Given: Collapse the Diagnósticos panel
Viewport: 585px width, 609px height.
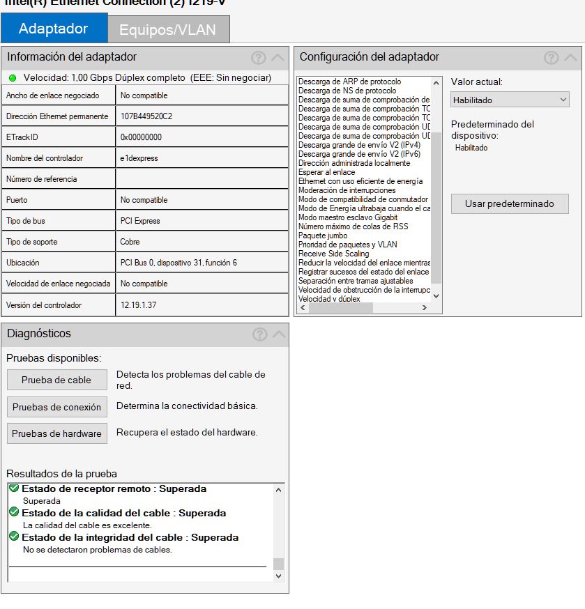Looking at the screenshot, I should pos(279,334).
